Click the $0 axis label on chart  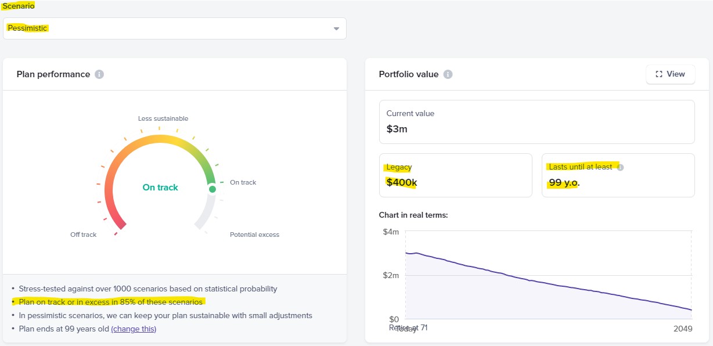[393, 319]
